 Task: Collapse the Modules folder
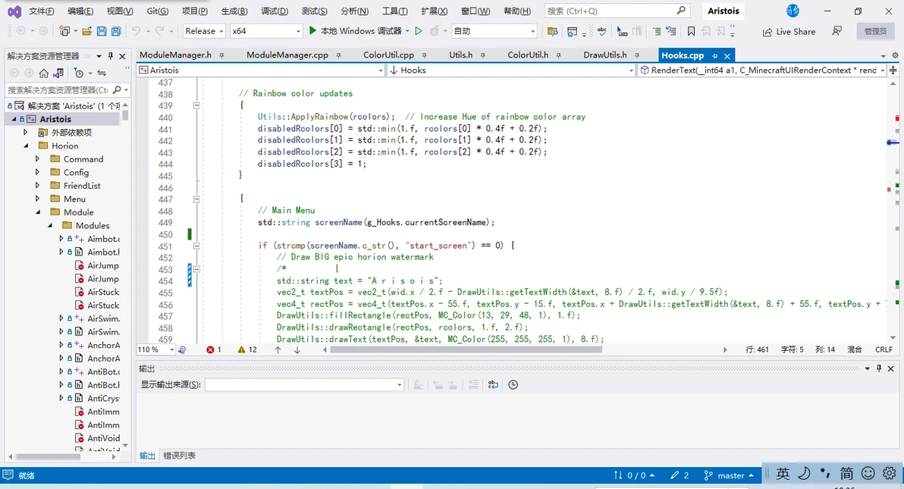[x=49, y=225]
